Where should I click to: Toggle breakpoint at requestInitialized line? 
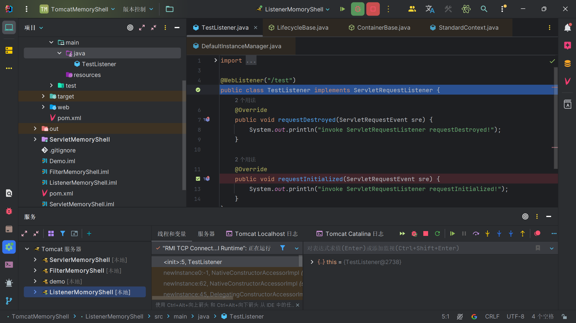click(198, 179)
